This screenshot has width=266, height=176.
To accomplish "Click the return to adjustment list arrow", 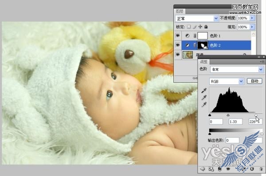I will (x=202, y=169).
